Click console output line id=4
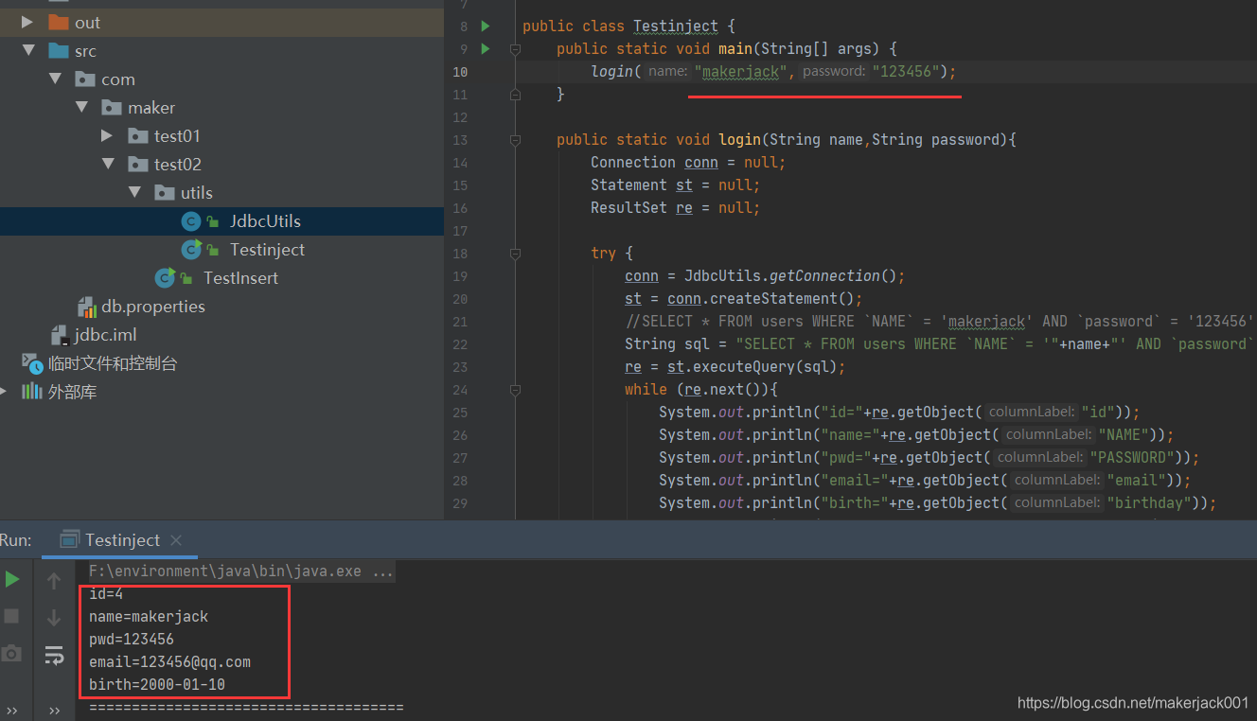Image resolution: width=1257 pixels, height=721 pixels. pyautogui.click(x=106, y=593)
